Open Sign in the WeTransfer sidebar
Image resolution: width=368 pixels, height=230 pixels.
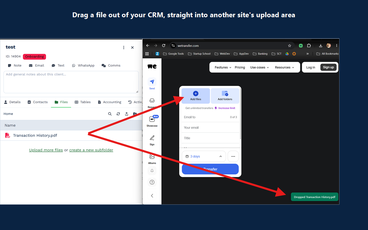coord(152,140)
